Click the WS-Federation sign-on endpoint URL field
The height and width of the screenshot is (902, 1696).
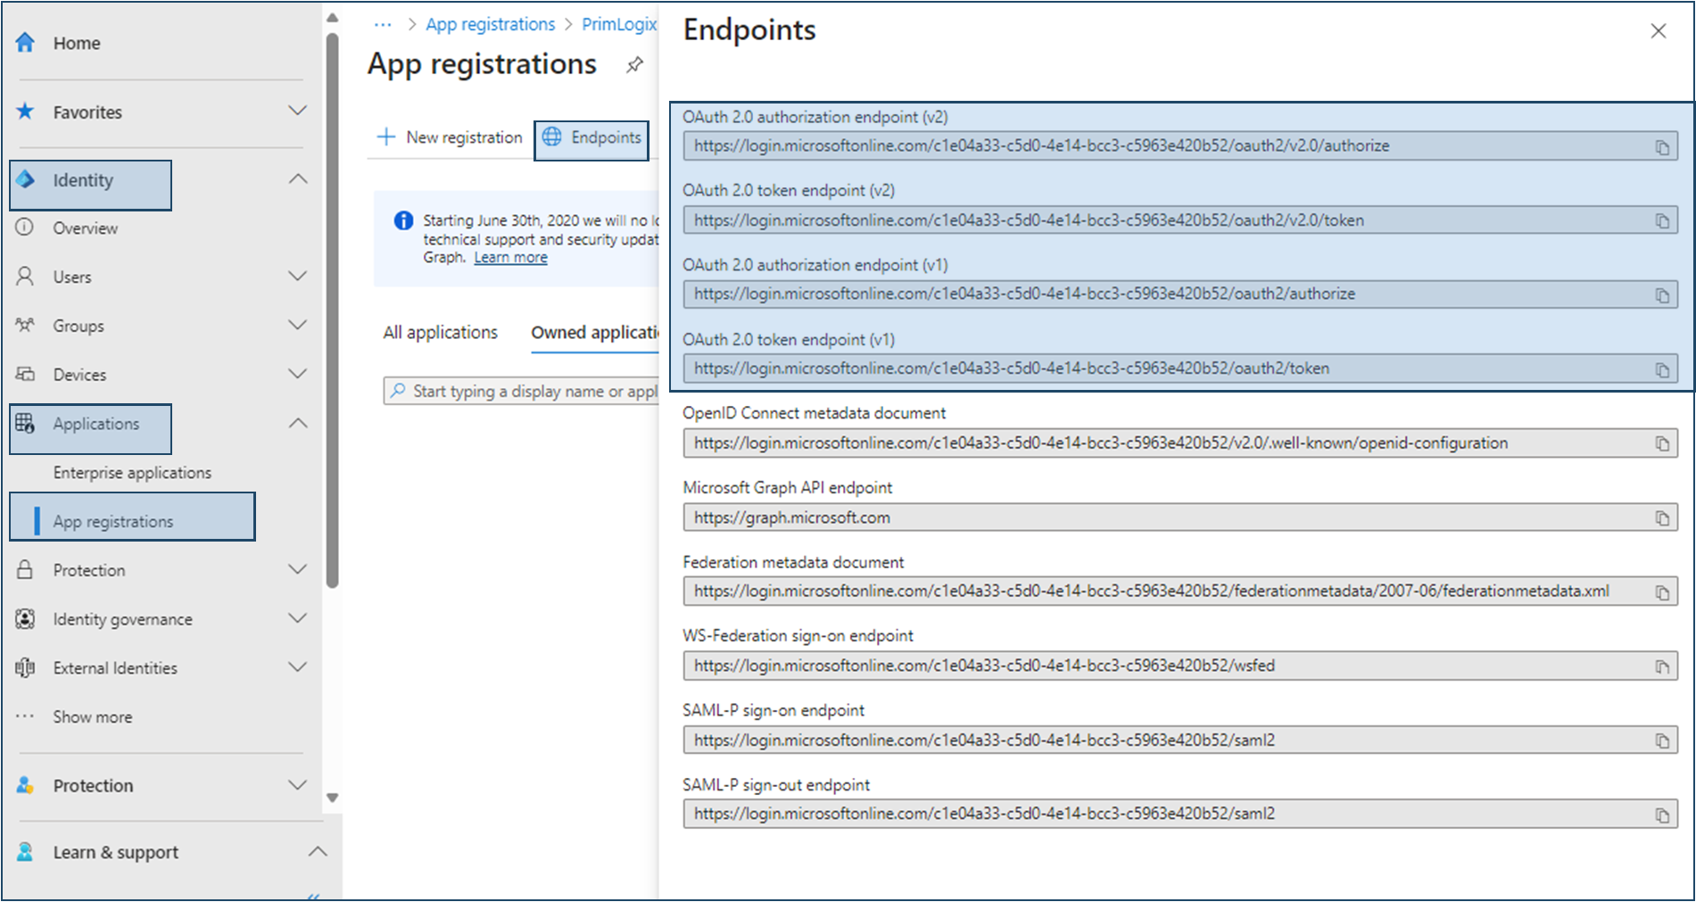(x=1180, y=666)
